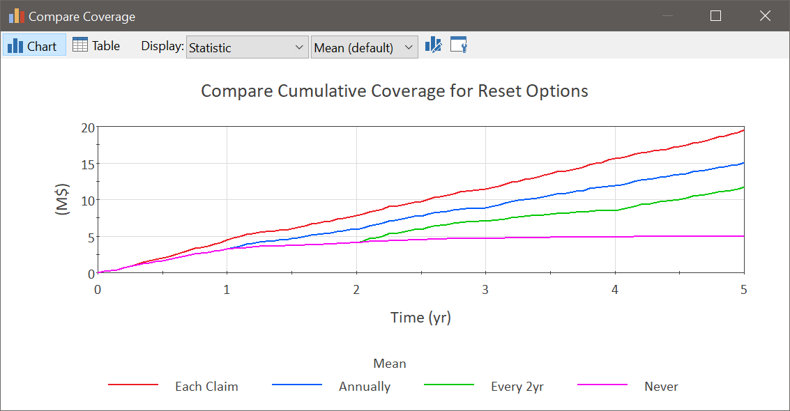Click the chart title text
The image size is (790, 411).
click(x=395, y=91)
